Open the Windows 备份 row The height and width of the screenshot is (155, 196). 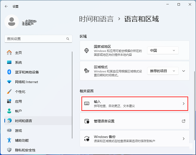click(x=134, y=138)
